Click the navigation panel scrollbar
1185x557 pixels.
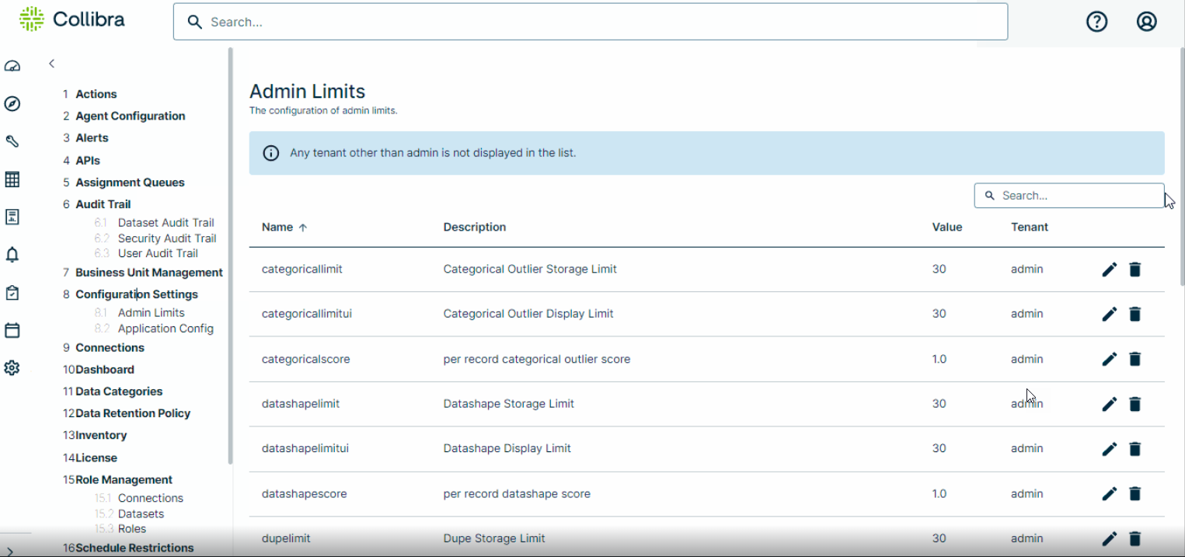click(230, 256)
